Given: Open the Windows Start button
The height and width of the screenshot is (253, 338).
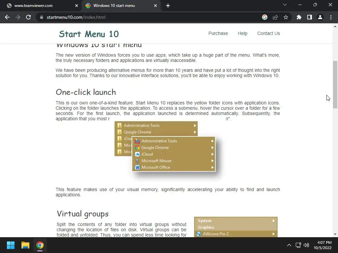Looking at the screenshot, I should 11,245.
